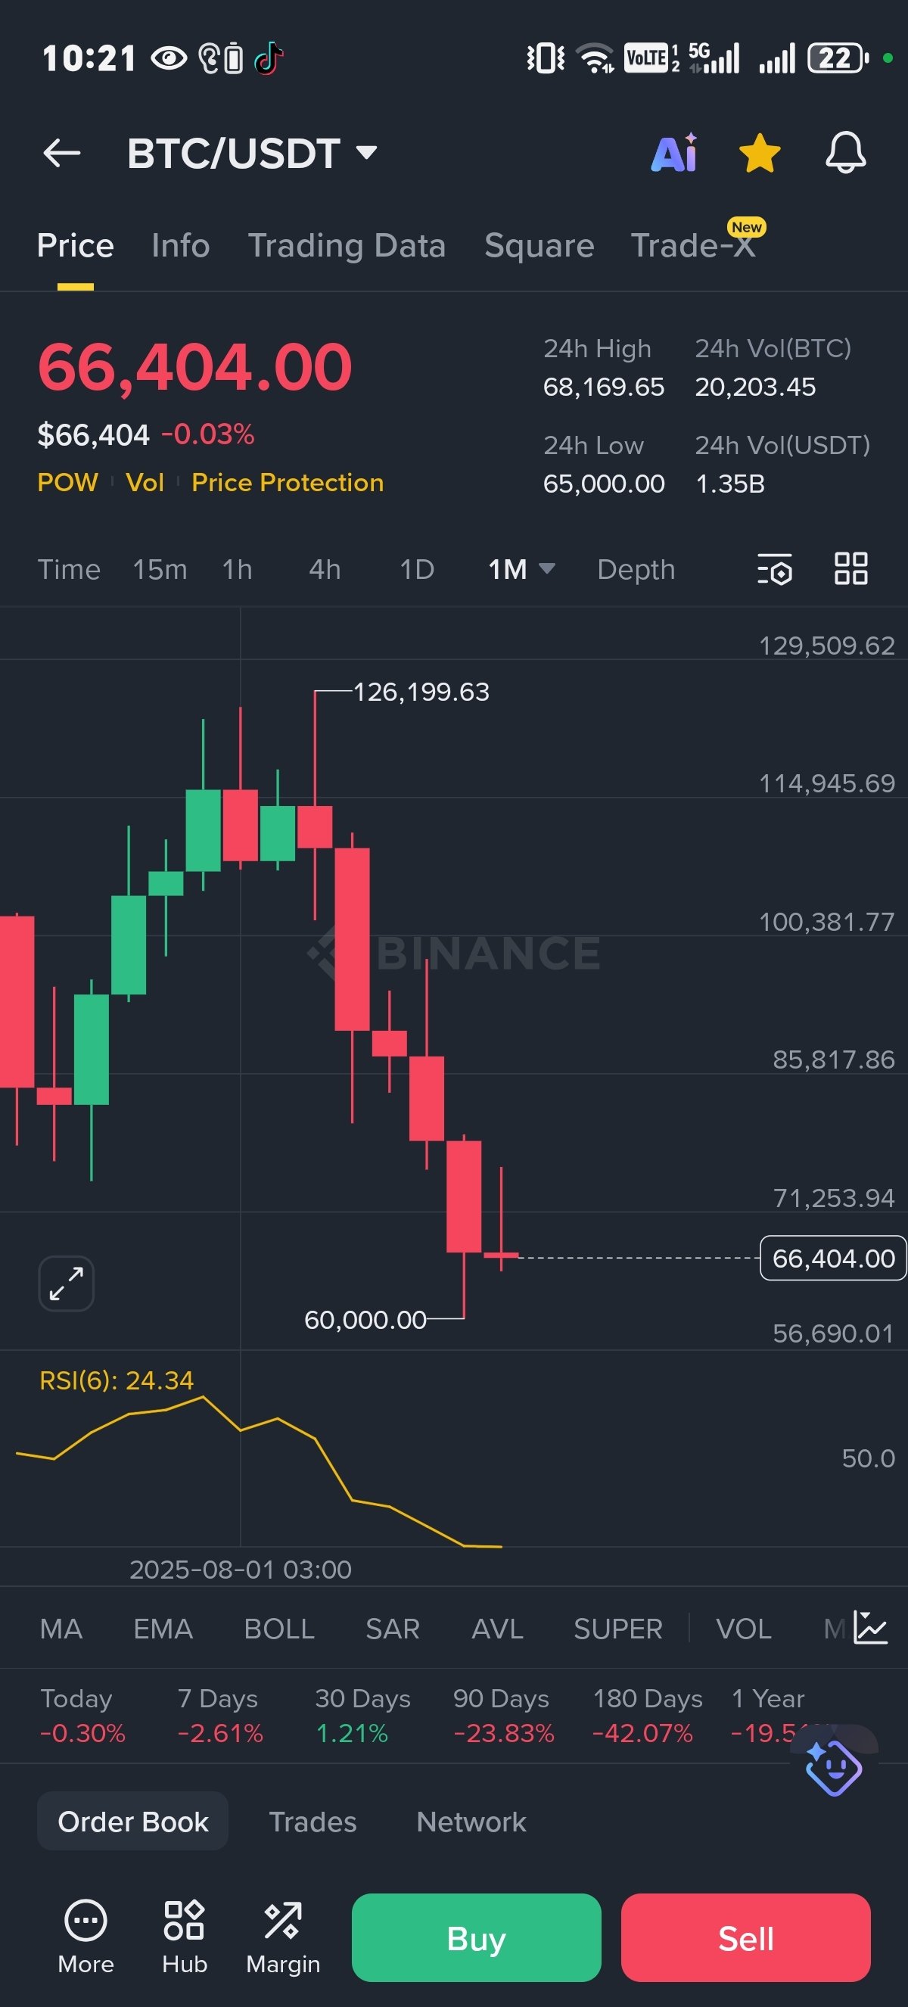This screenshot has width=908, height=2007.
Task: Tap the 24h High value 68,169.65
Action: point(604,387)
